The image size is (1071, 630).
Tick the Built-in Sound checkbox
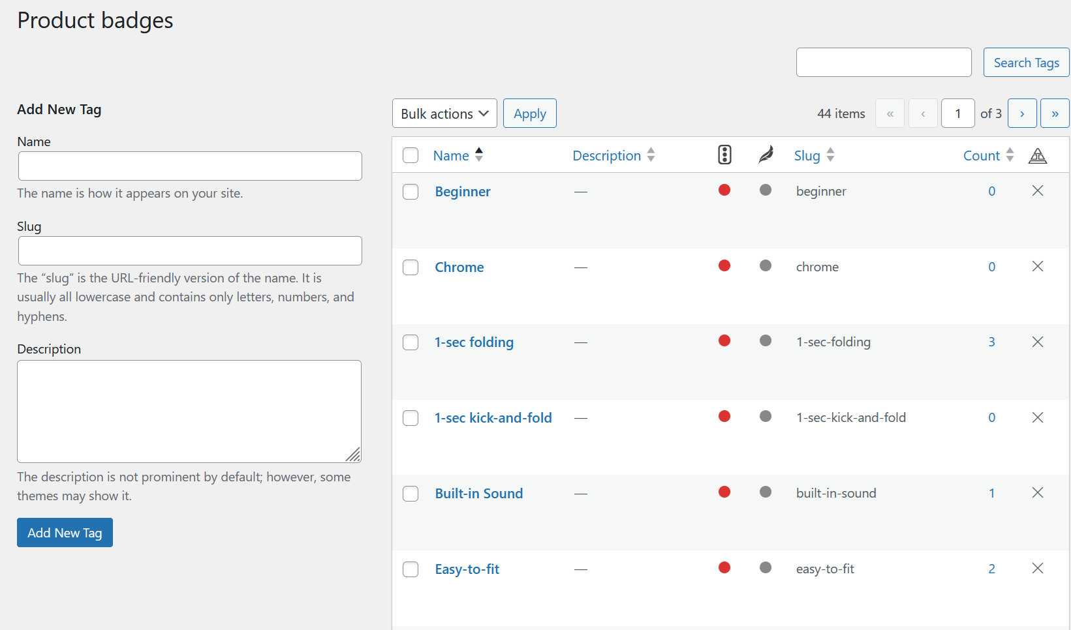click(x=411, y=494)
